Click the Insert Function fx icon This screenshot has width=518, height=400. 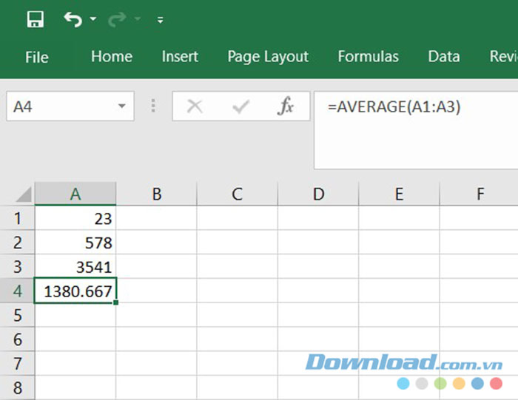286,106
